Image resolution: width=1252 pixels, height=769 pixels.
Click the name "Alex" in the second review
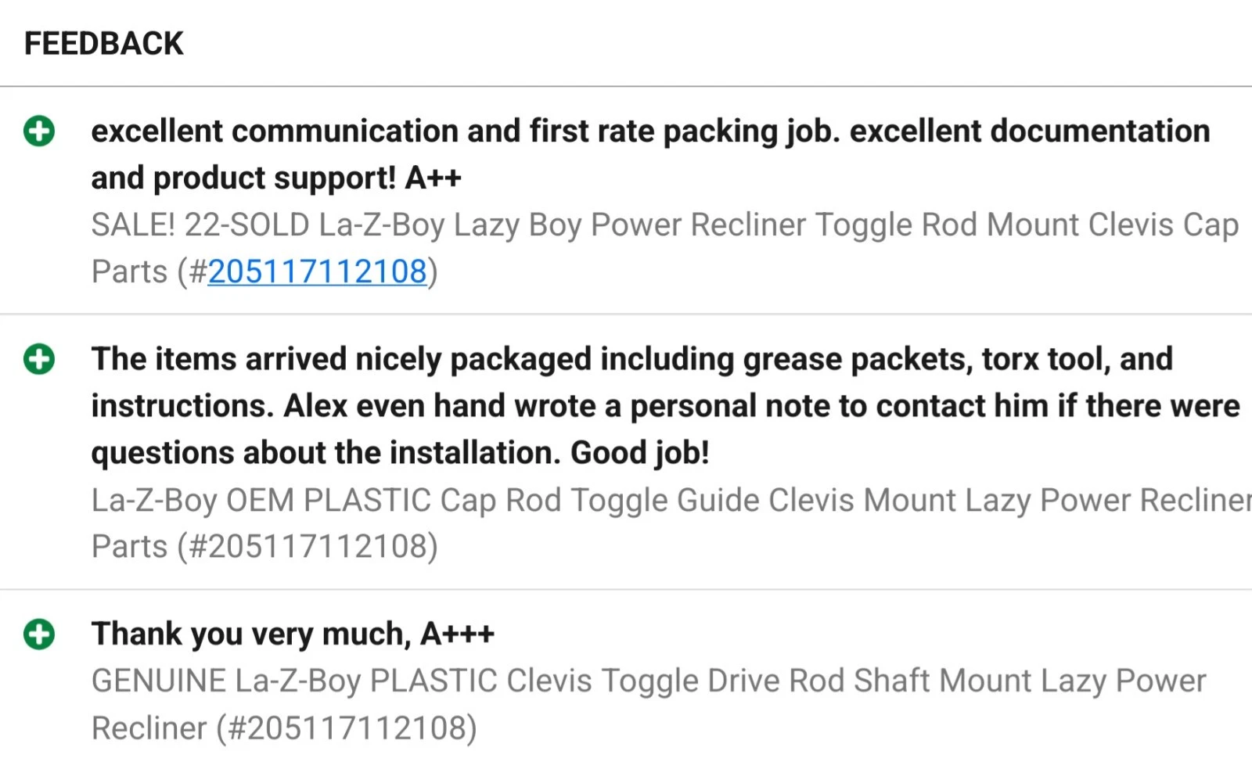click(315, 407)
